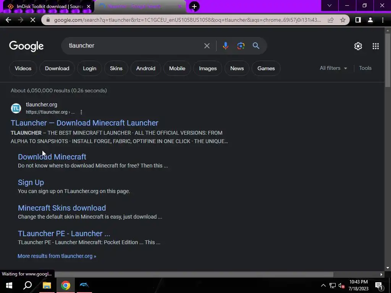Search by image with Google Lens icon

click(x=241, y=46)
